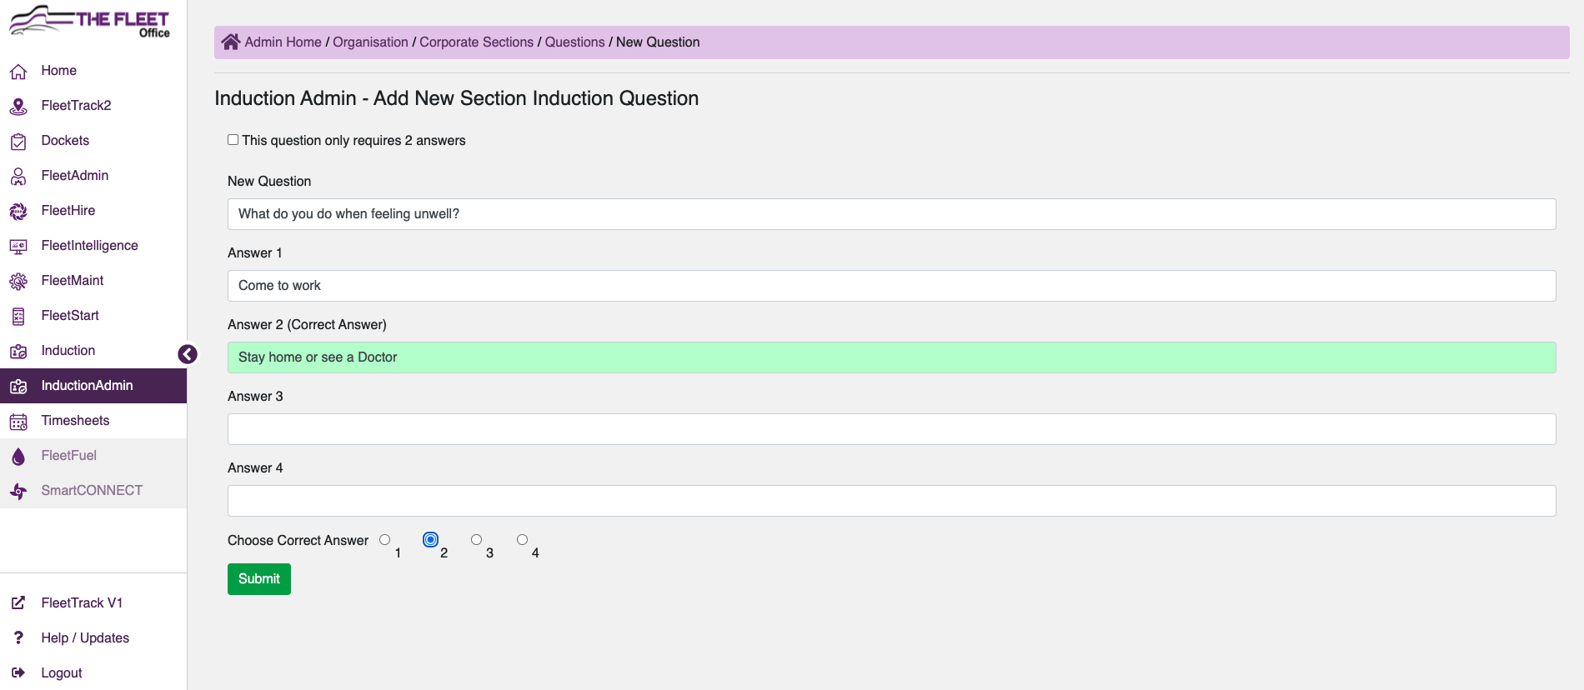Click the empty Answer 3 field
Image resolution: width=1584 pixels, height=690 pixels.
click(891, 429)
